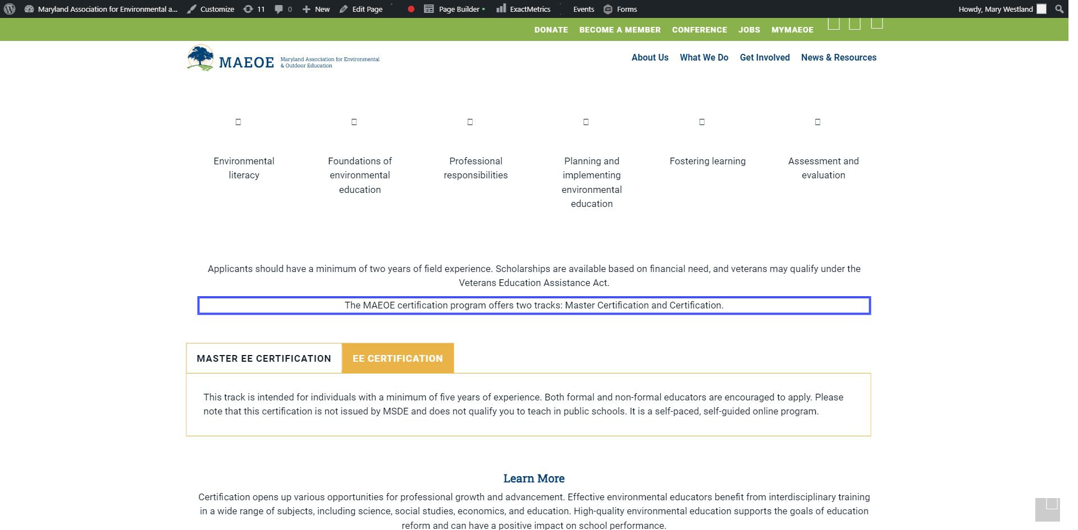Viewport: 1078px width, 530px height.
Task: Click the admin bar search magnifier
Action: click(x=1059, y=9)
